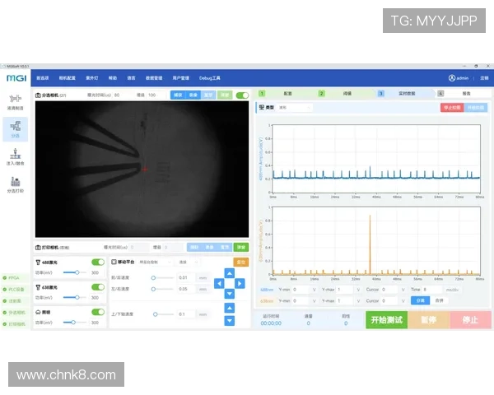Move platform up with top arrow
Image resolution: width=494 pixels, height=395 pixels.
[x=230, y=273]
